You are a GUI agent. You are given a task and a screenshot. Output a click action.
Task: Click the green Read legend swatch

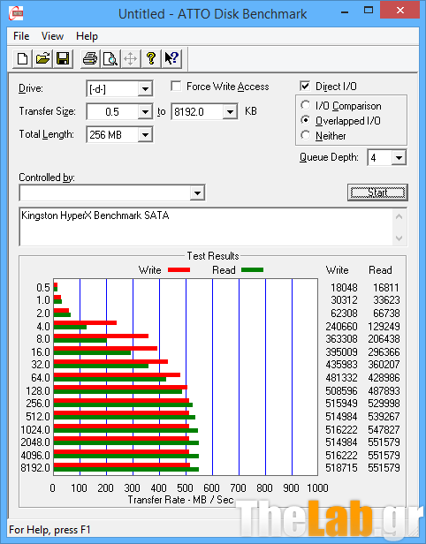253,270
